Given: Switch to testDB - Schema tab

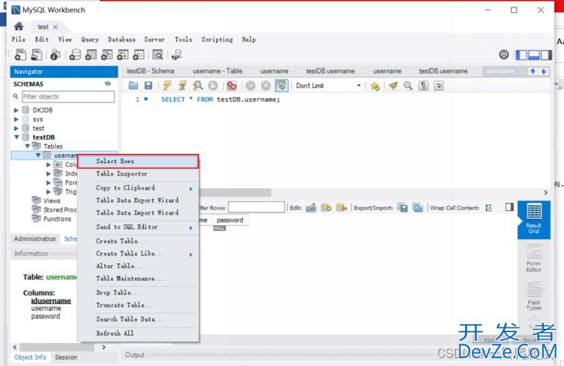Looking at the screenshot, I should click(151, 71).
